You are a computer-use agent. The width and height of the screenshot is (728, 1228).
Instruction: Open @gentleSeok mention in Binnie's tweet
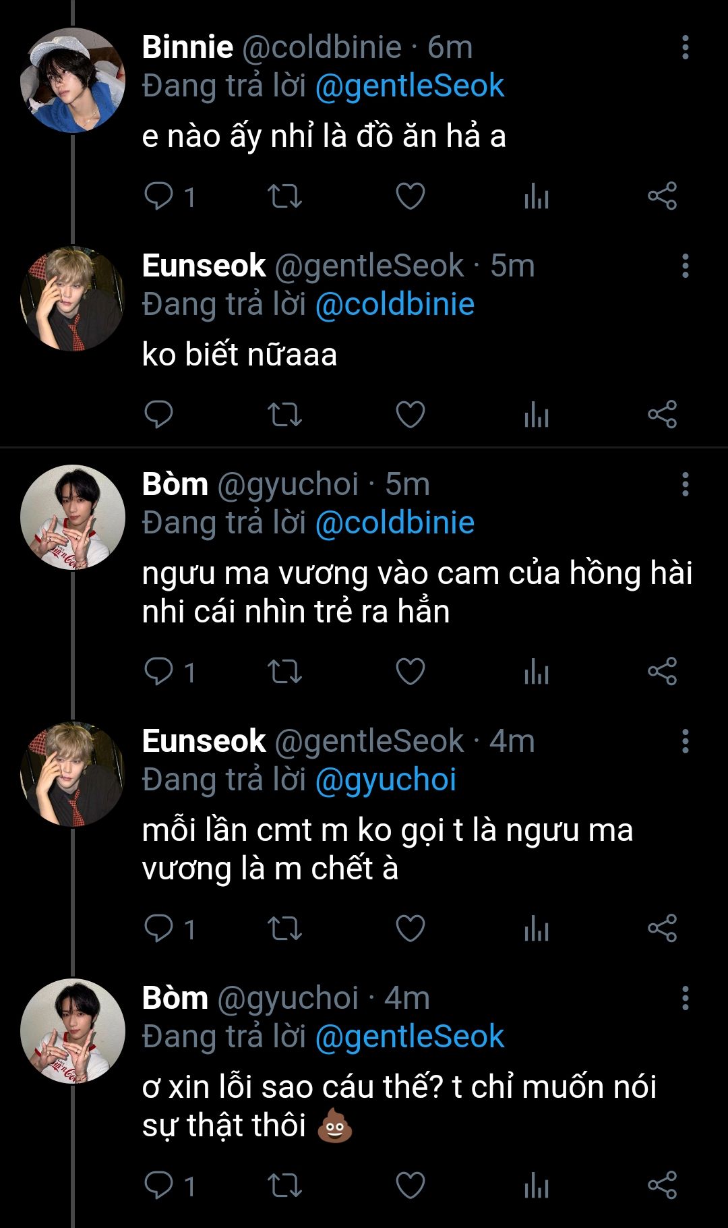tap(410, 86)
